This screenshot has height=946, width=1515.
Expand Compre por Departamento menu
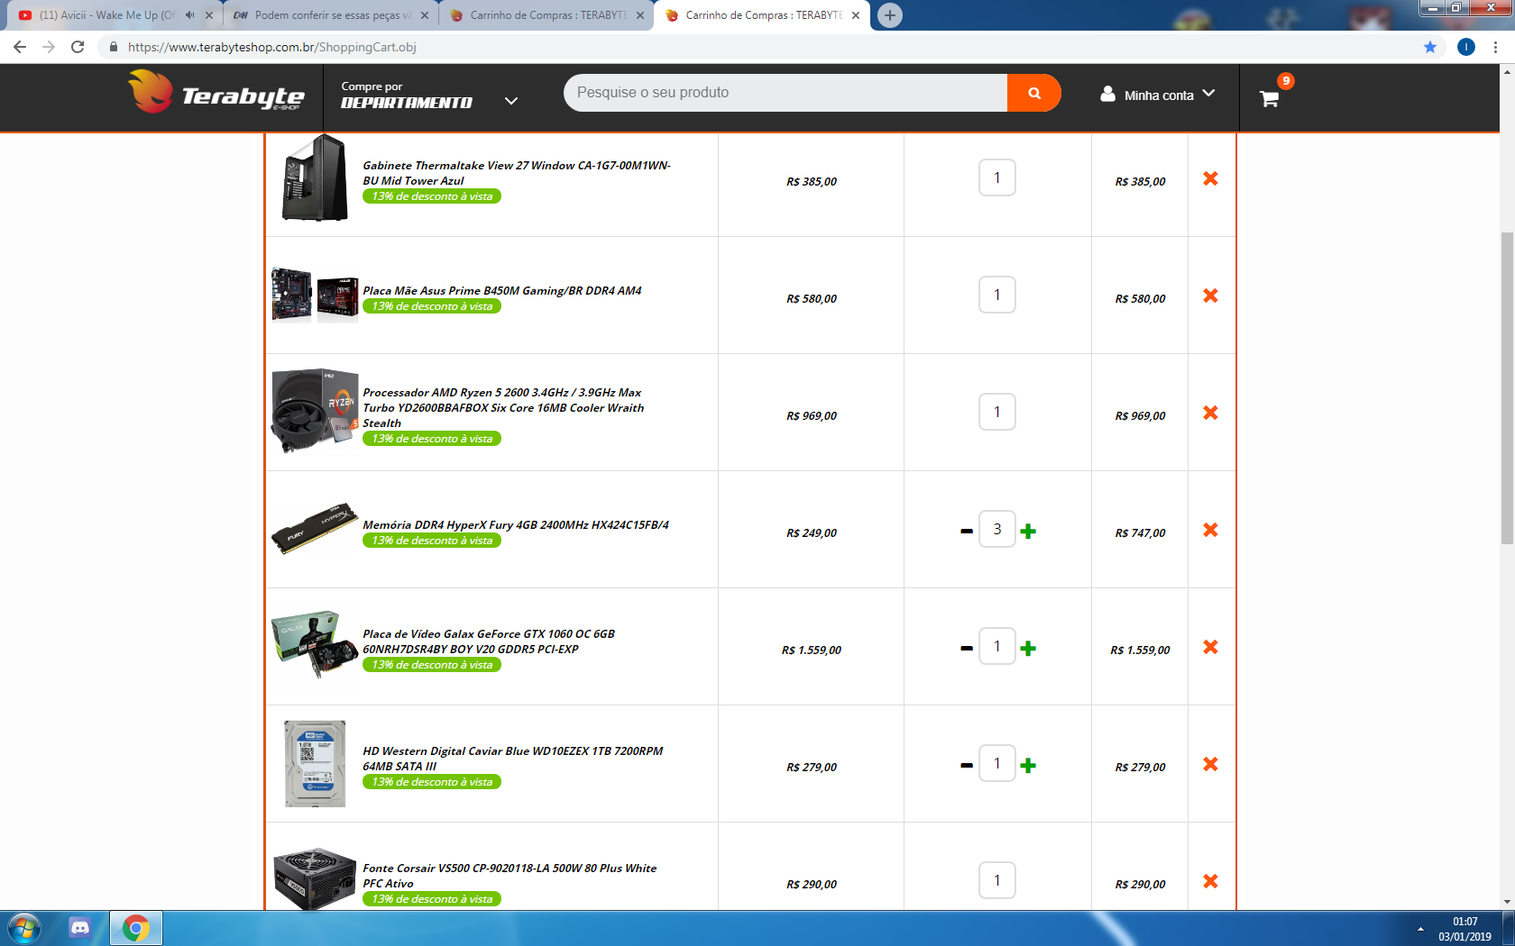429,96
